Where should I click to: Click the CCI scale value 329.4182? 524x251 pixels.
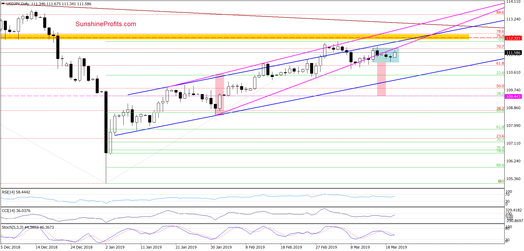click(514, 210)
